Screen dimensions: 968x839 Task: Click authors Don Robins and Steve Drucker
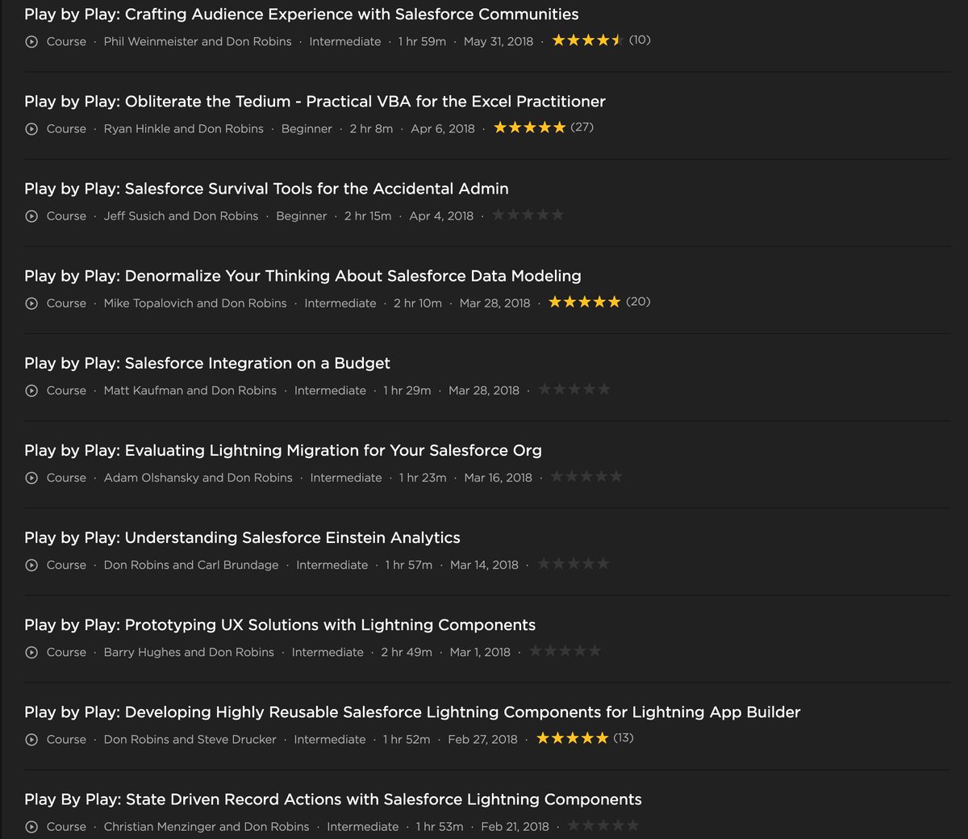point(190,740)
